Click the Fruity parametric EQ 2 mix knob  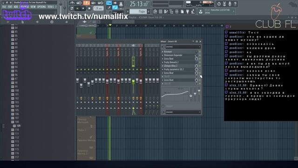point(196,70)
